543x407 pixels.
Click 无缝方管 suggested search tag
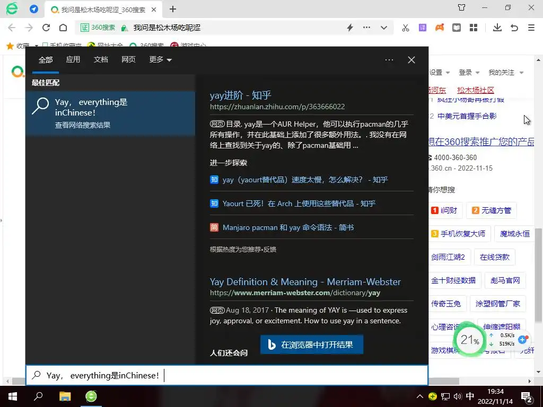tap(492, 210)
